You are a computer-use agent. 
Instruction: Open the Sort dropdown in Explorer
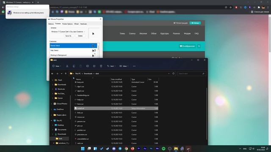[111, 66]
